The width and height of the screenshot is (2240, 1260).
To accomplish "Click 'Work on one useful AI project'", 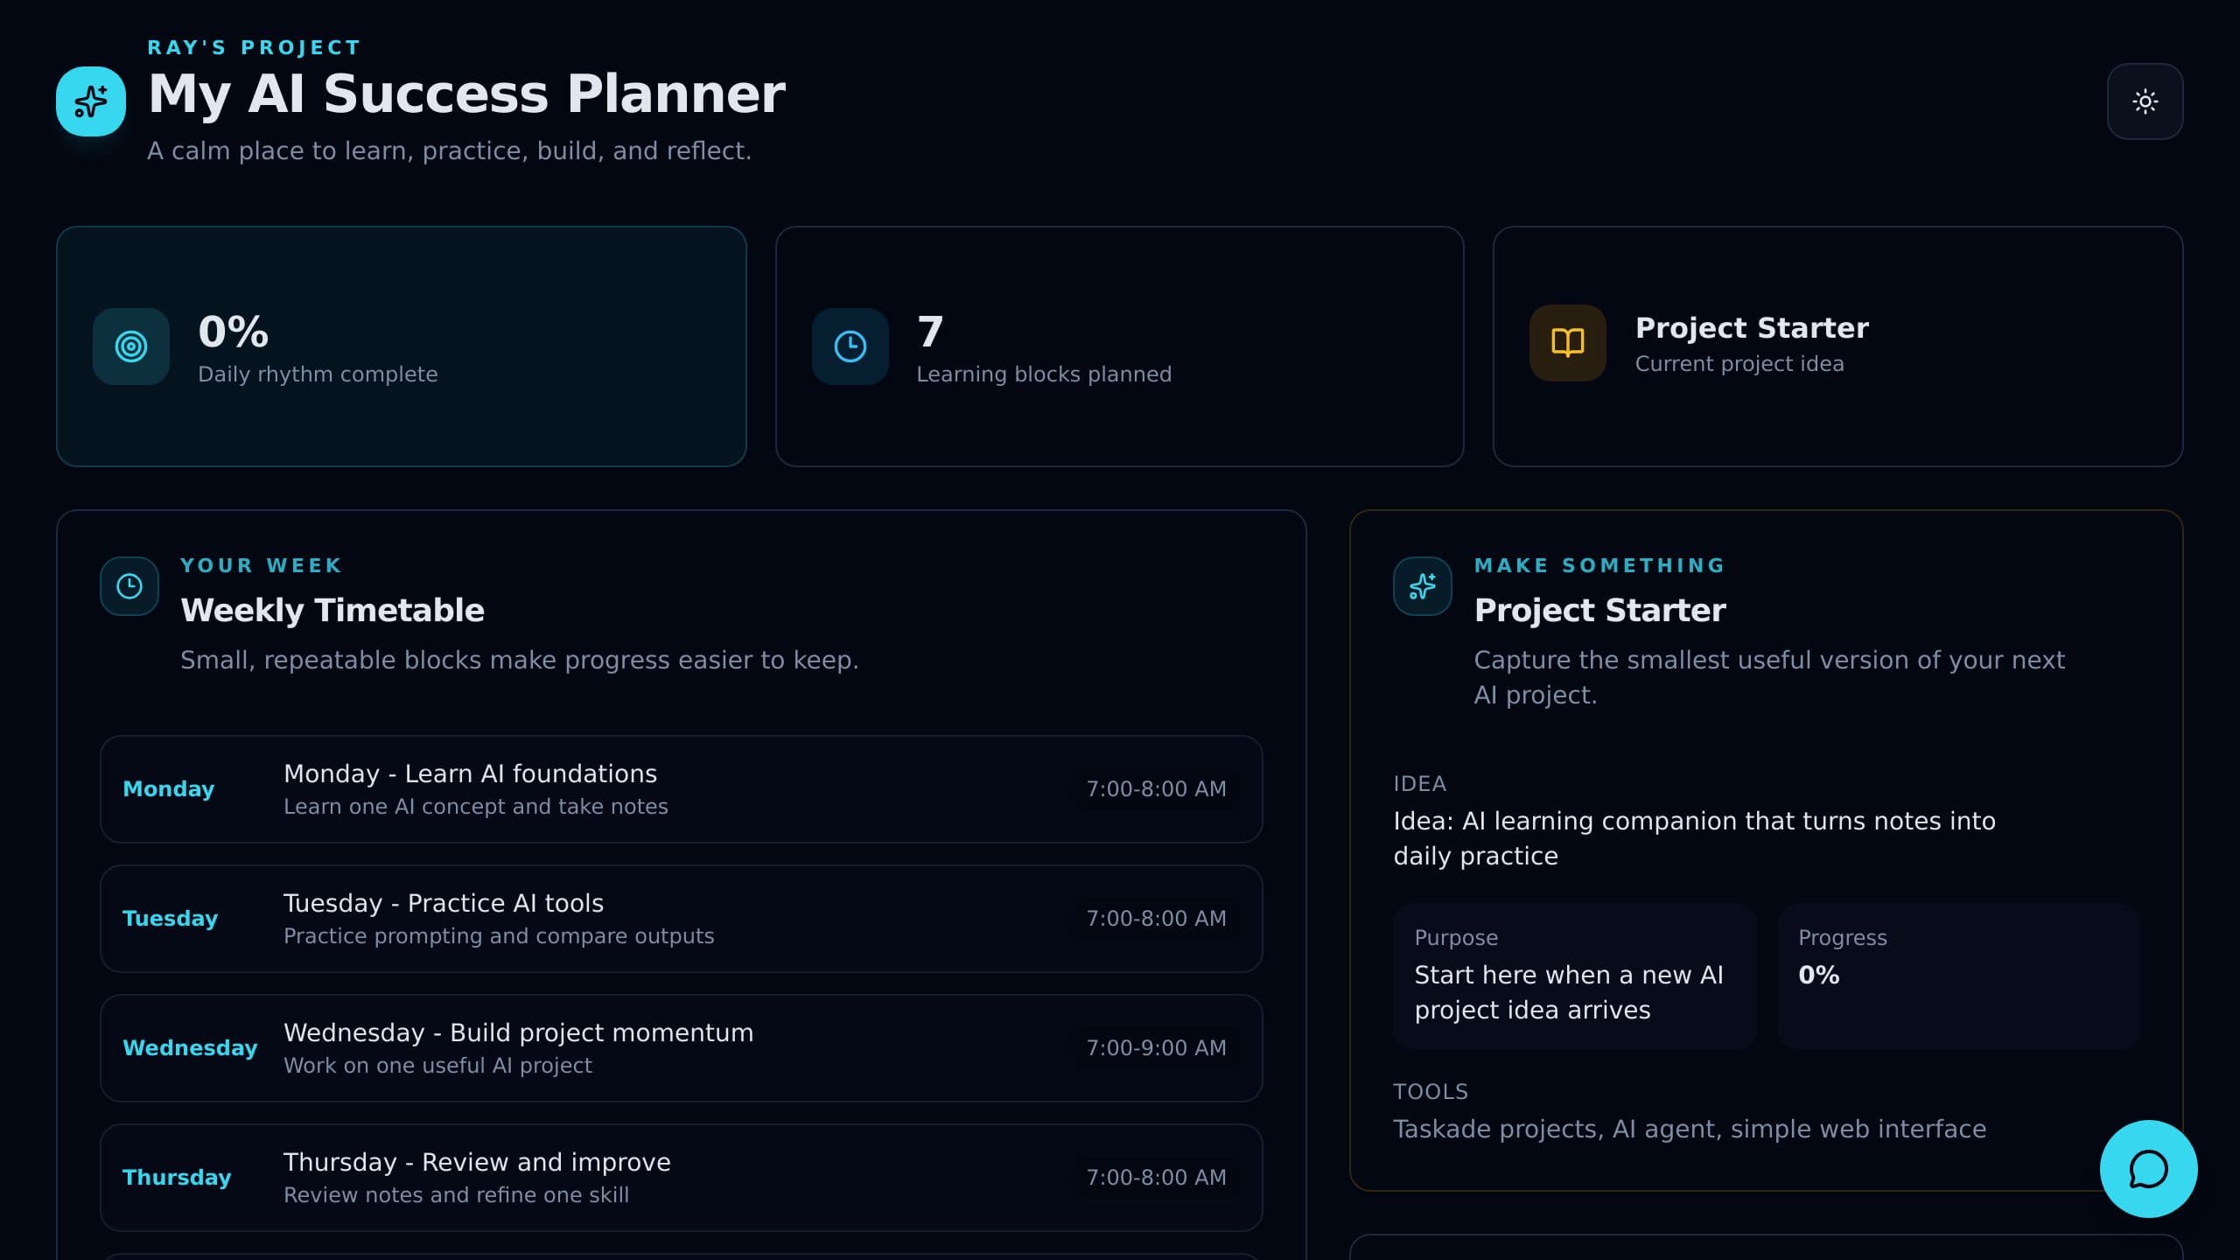I will [x=437, y=1066].
